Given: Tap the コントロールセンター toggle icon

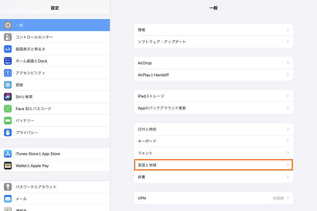Looking at the screenshot, I should coord(8,37).
